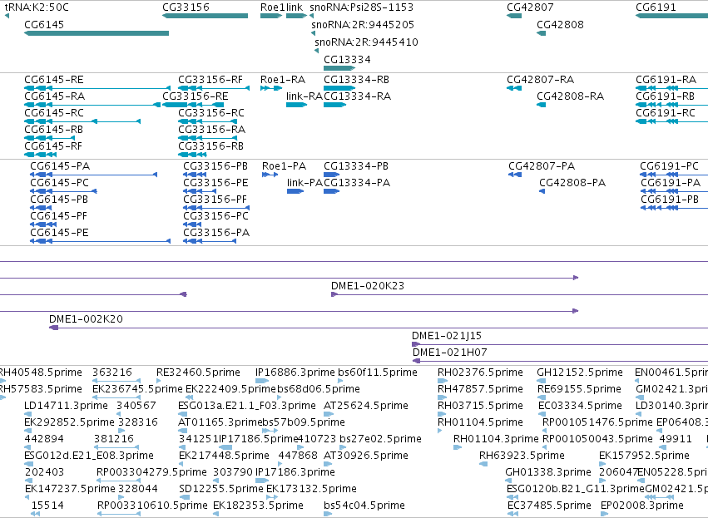
Task: Click transcript CG42808-RA
Action: 542,105
